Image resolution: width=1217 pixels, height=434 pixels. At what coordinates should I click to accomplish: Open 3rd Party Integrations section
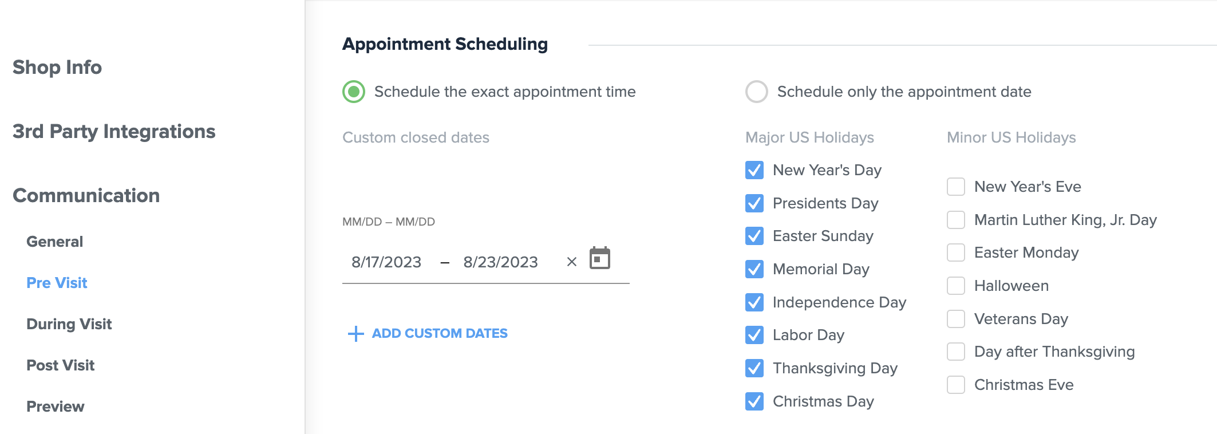114,132
